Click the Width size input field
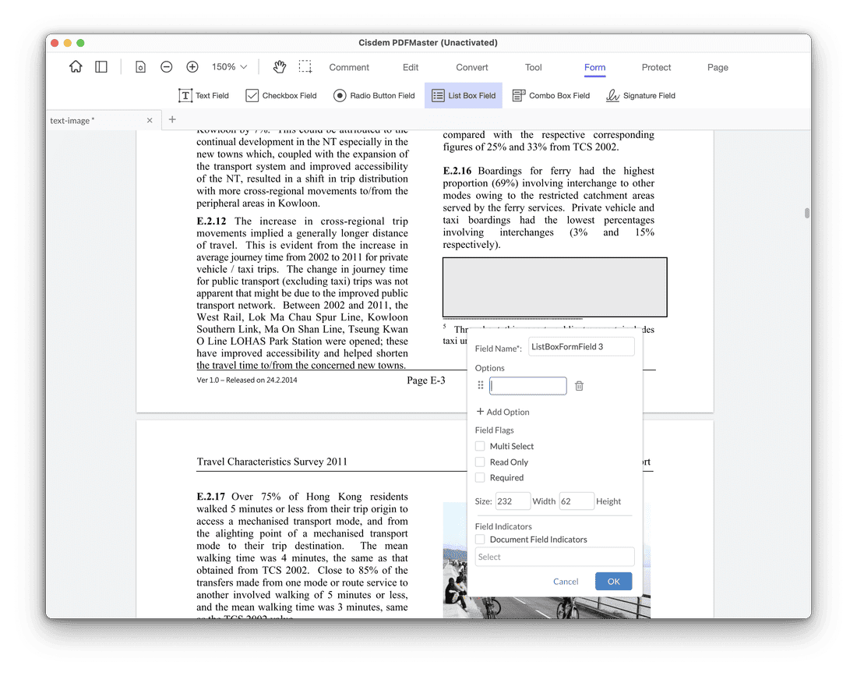 [513, 501]
